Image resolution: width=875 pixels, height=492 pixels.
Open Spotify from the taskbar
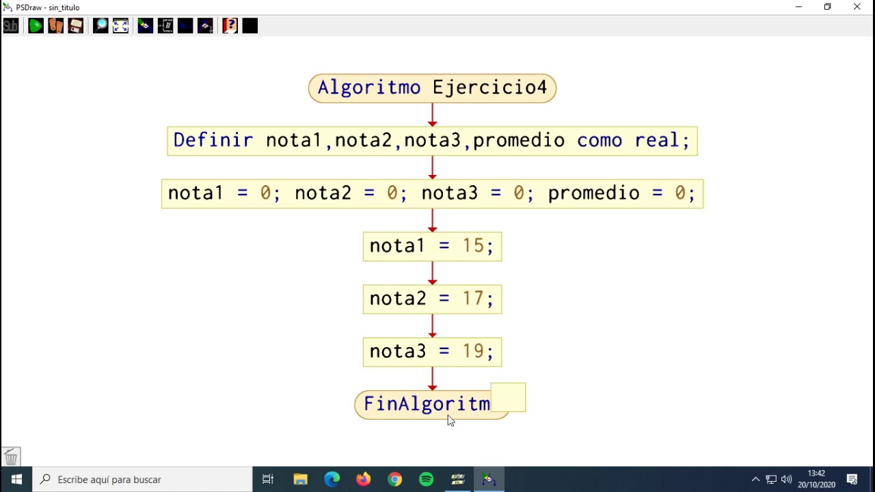click(426, 480)
